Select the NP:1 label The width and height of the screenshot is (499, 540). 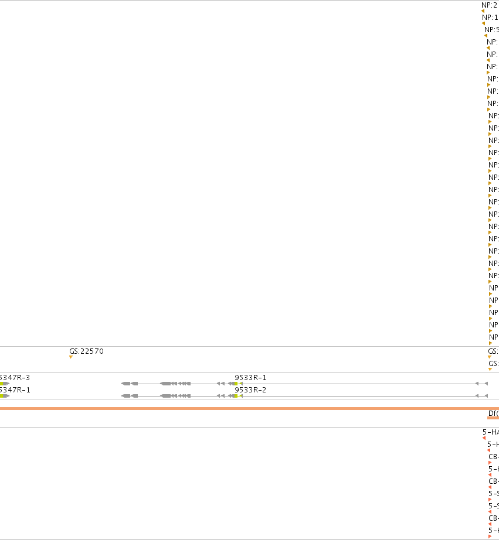point(490,18)
